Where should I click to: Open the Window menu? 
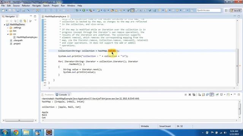point(71,6)
